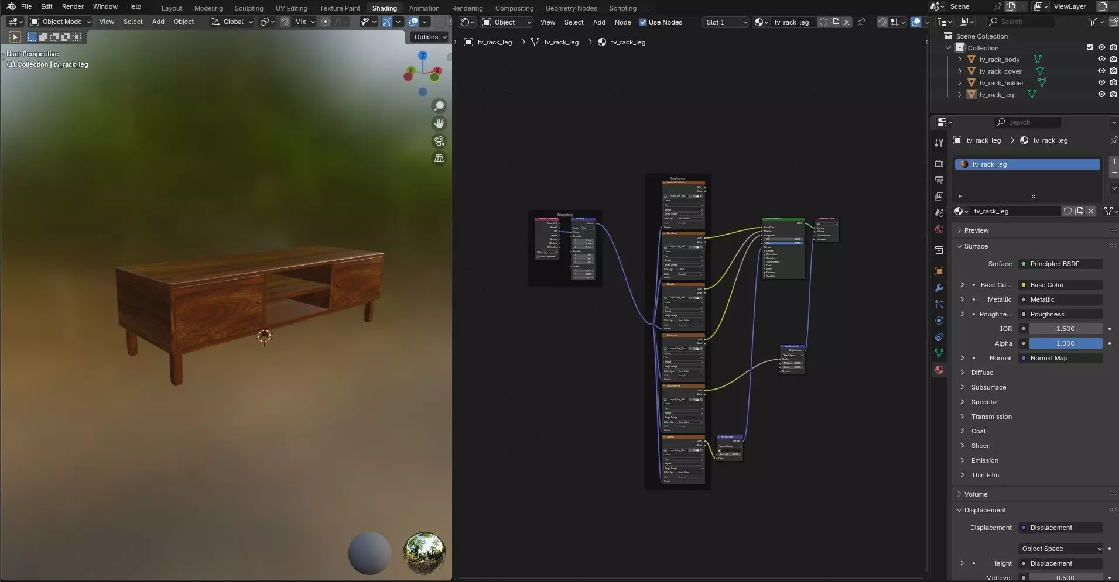The image size is (1119, 582).
Task: Switch to the Layout workspace tab
Action: point(172,8)
